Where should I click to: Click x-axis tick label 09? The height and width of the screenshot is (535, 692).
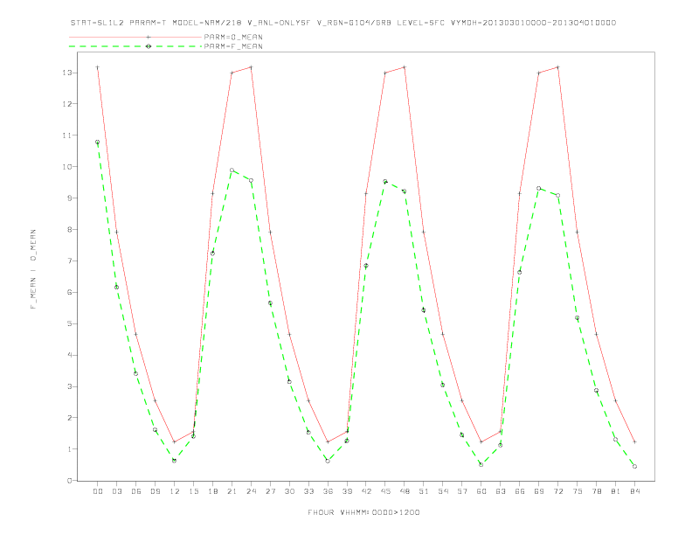coord(155,491)
